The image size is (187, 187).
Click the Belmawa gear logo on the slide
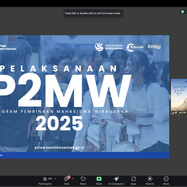click(x=135, y=47)
